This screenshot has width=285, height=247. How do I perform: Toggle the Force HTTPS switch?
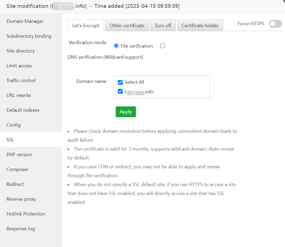coord(275,24)
